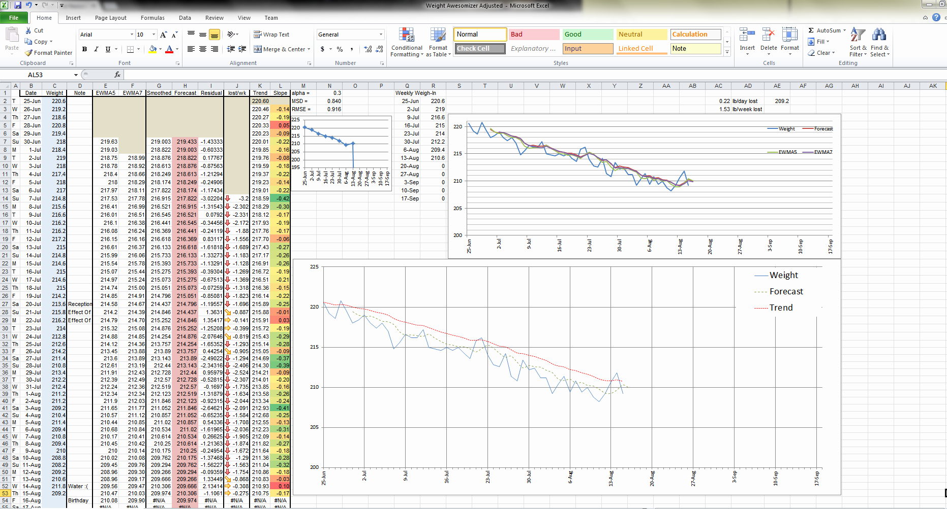Screen dimensions: 947x509
Task: Click the AutoSum sigma icon
Action: coord(811,30)
